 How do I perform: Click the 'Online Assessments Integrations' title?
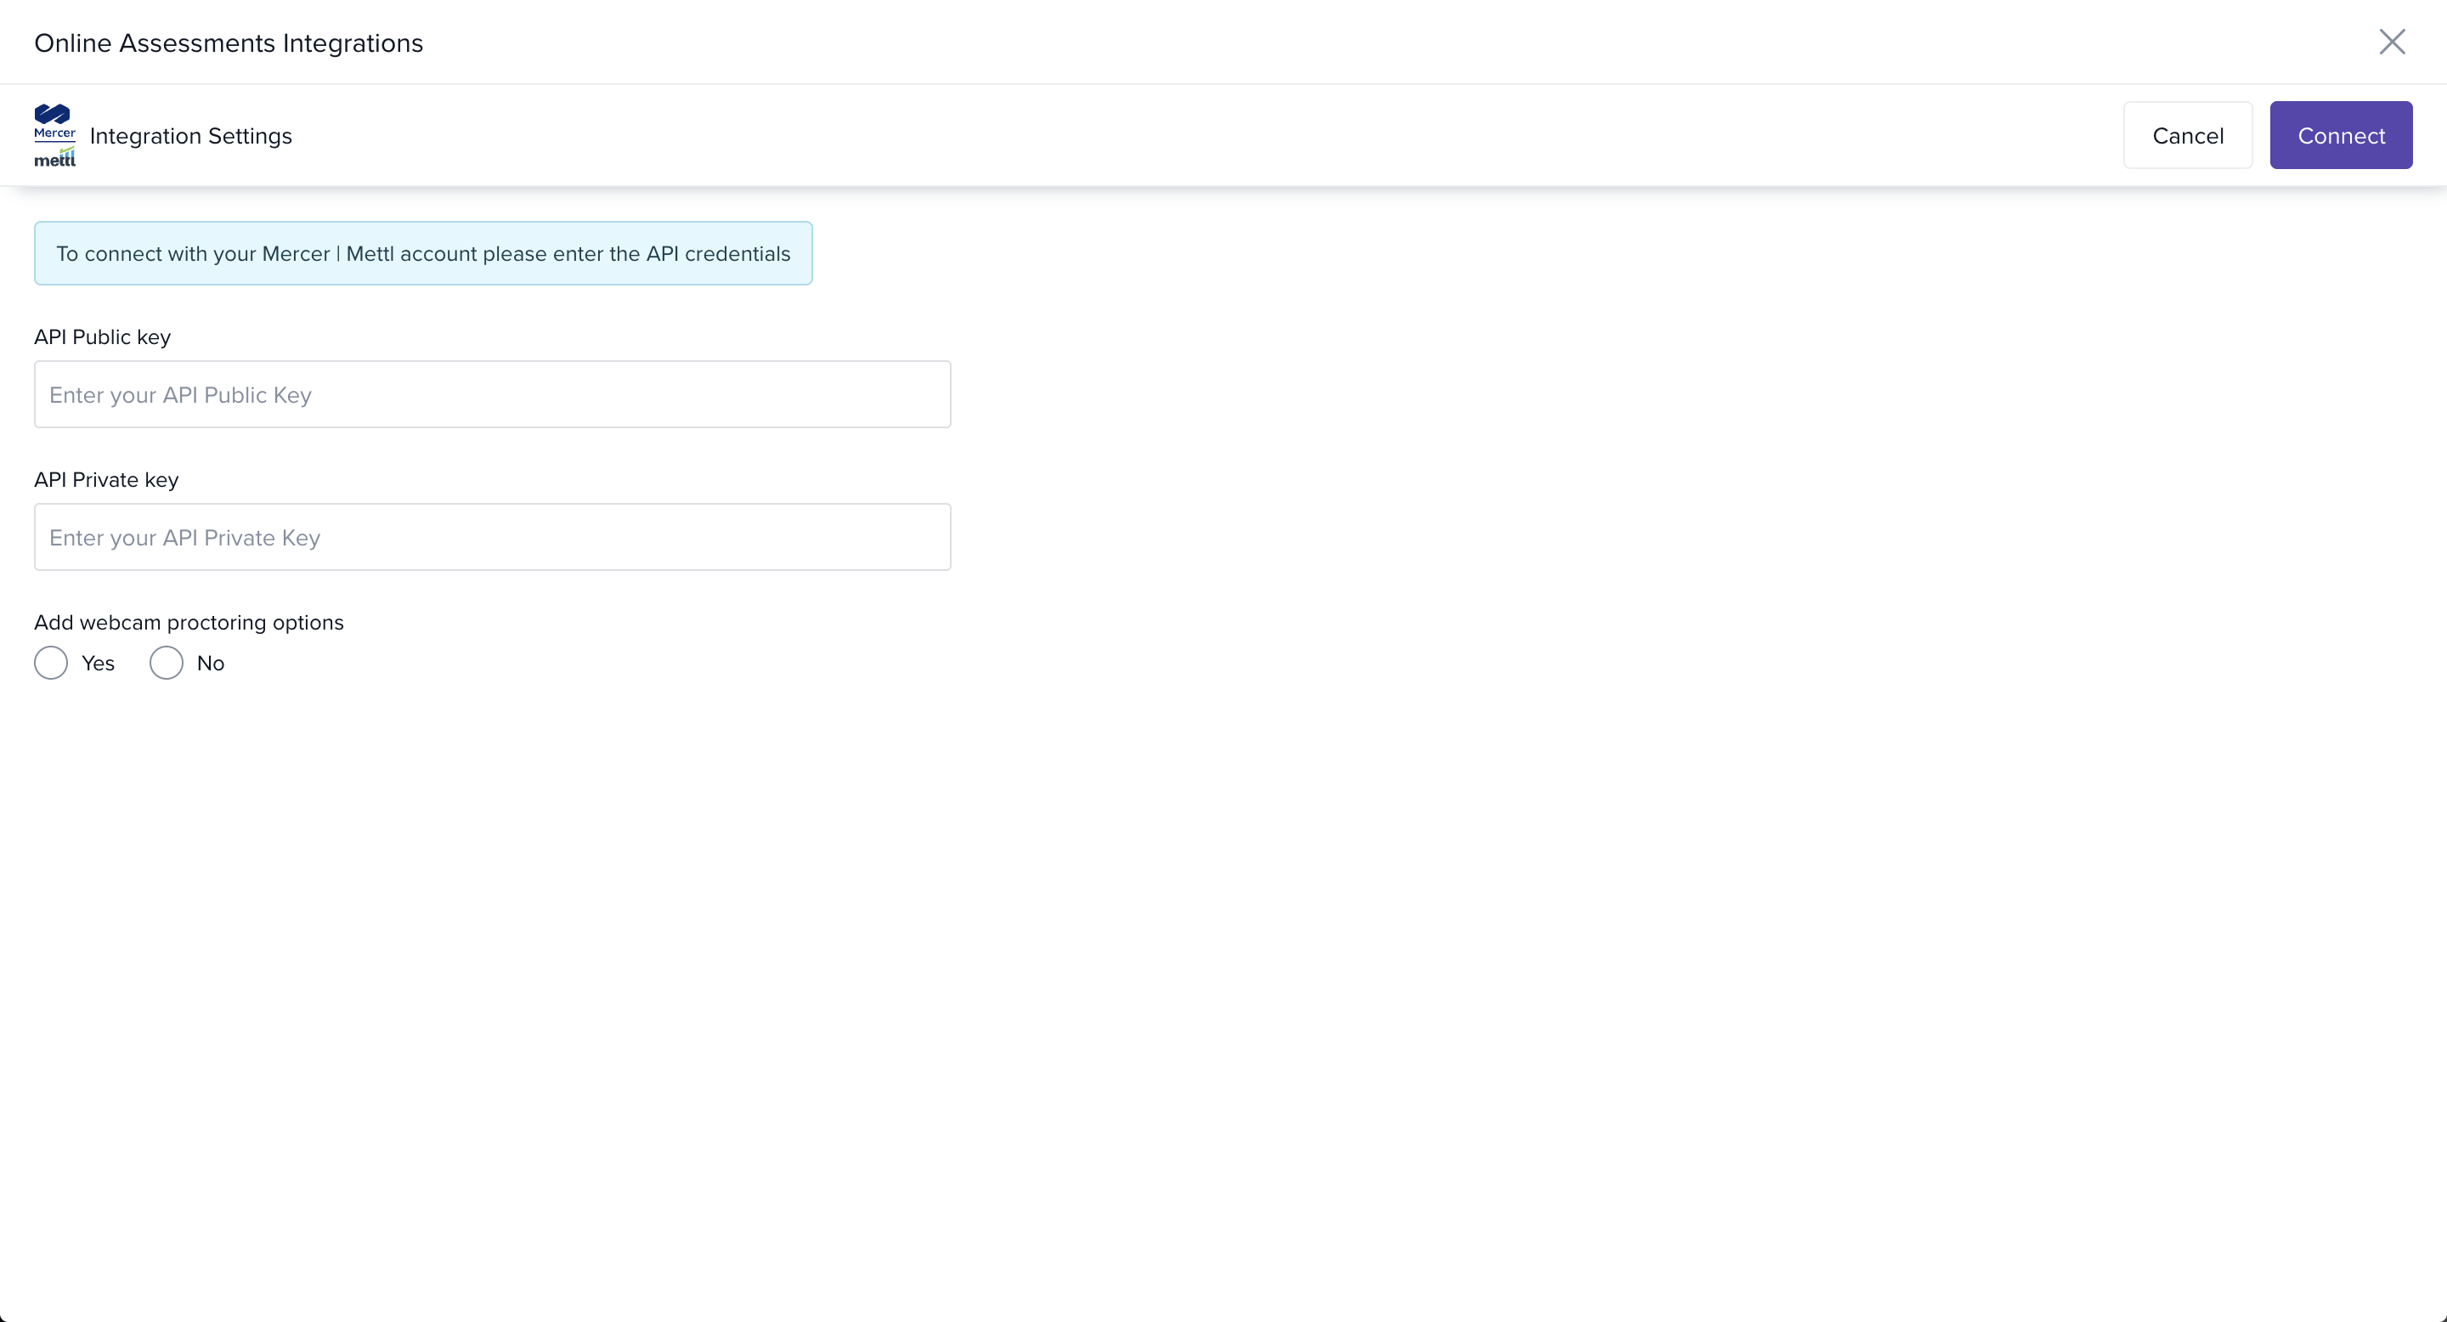[x=229, y=43]
